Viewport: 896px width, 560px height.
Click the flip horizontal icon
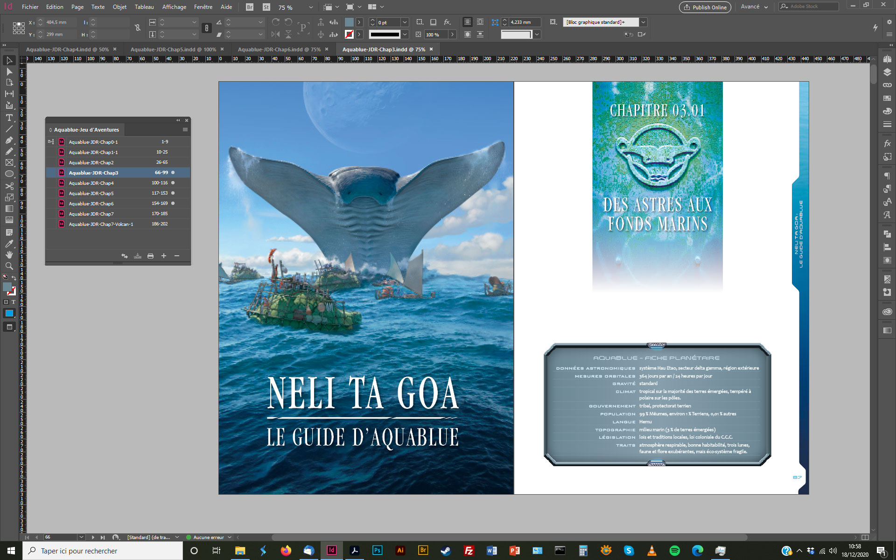(x=276, y=34)
